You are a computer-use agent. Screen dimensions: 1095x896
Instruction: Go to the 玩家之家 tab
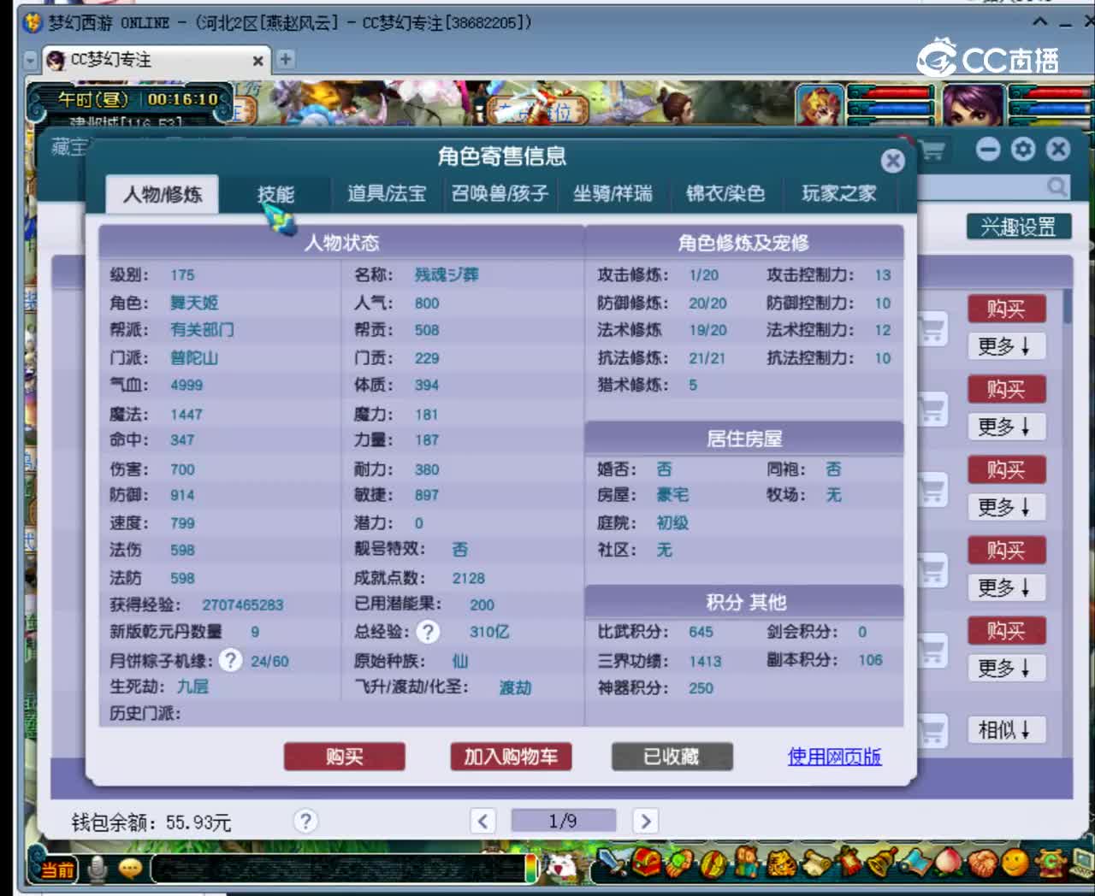838,194
